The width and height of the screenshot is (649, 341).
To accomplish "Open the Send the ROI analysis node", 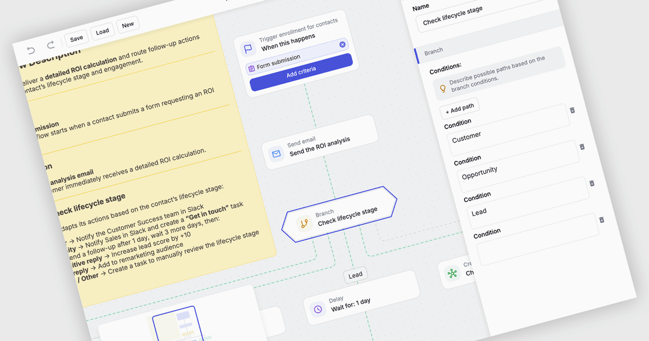I will tap(320, 142).
